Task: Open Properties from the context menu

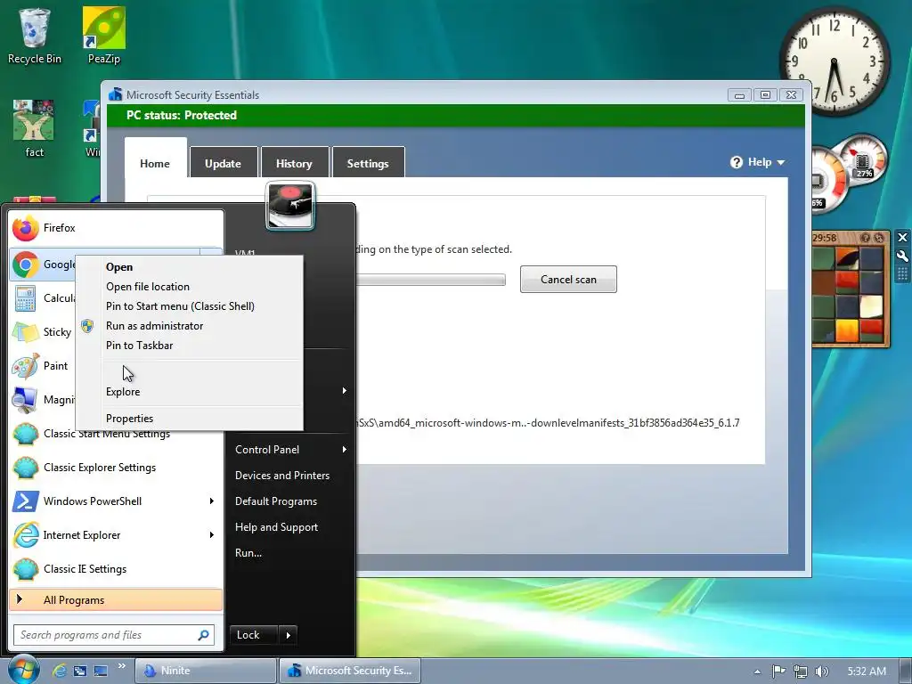Action: click(190, 419)
